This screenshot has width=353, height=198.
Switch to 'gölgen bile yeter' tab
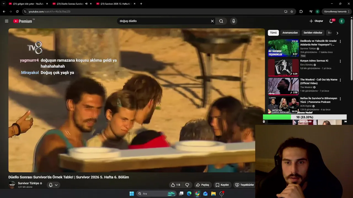28,4
